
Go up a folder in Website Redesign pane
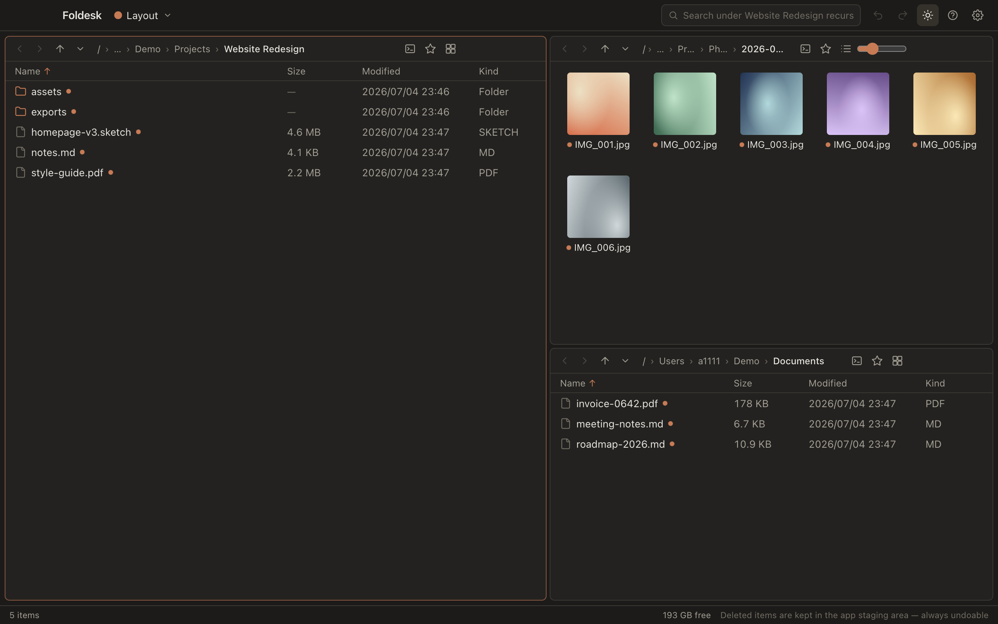60,49
